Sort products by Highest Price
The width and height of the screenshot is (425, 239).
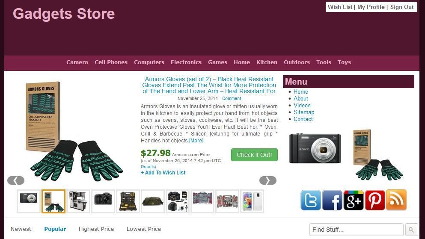pos(96,229)
